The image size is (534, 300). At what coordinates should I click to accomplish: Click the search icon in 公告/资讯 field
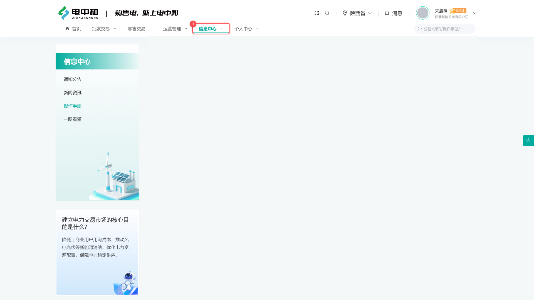click(x=420, y=29)
